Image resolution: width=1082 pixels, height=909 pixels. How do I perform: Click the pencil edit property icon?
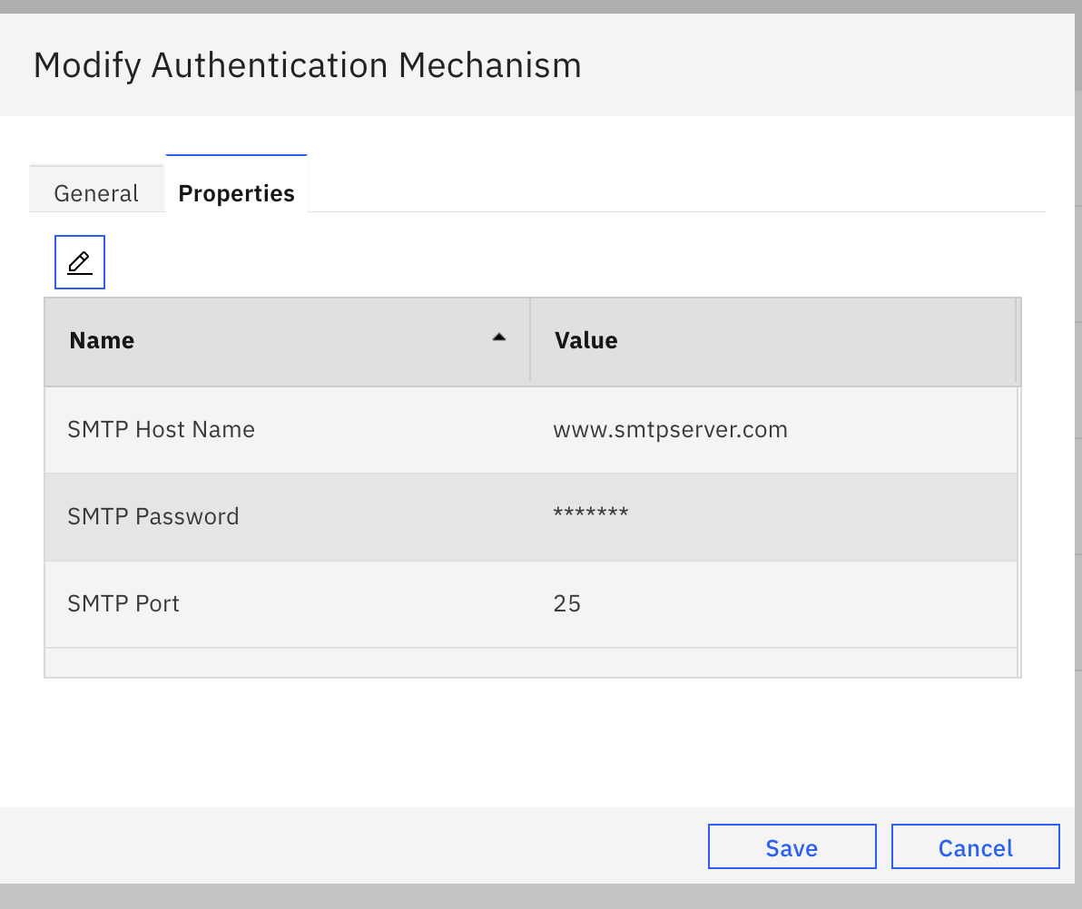pyautogui.click(x=80, y=262)
